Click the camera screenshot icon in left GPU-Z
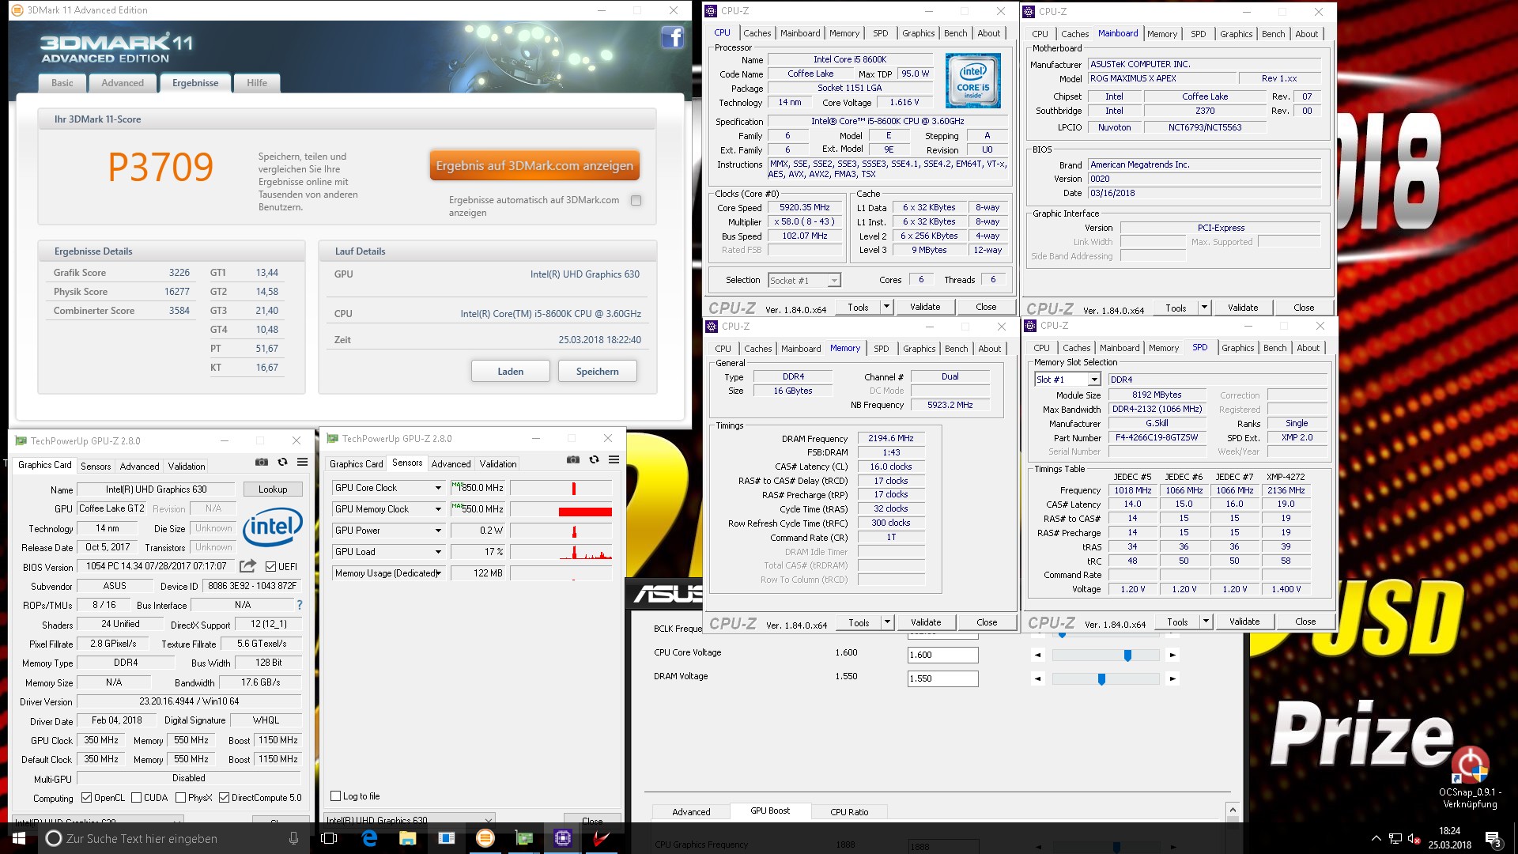The width and height of the screenshot is (1518, 854). point(262,462)
